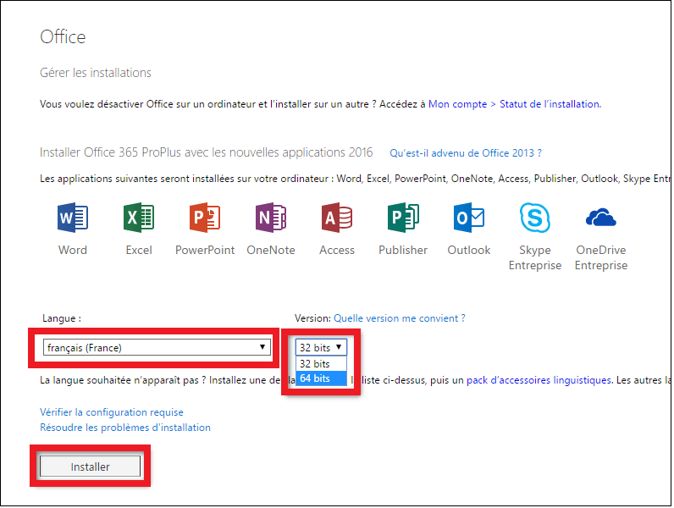Click the Installer button
The height and width of the screenshot is (508, 674).
point(91,467)
